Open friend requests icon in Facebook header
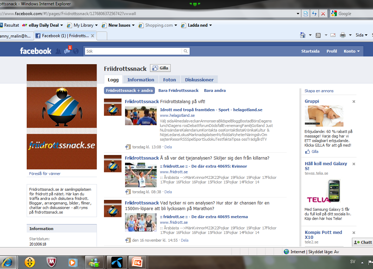Viewport: 373px width, 269px height. click(x=58, y=51)
